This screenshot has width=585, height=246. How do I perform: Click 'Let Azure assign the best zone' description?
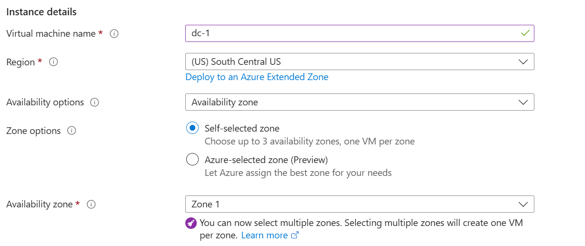coord(298,173)
